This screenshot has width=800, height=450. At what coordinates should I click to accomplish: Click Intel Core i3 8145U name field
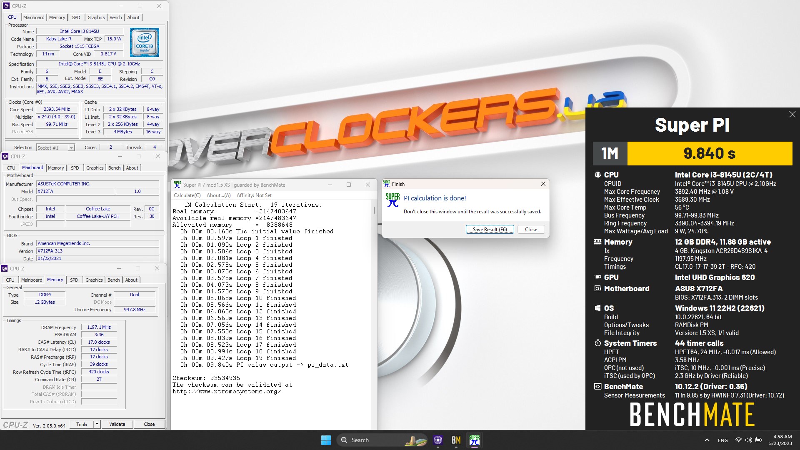click(80, 31)
